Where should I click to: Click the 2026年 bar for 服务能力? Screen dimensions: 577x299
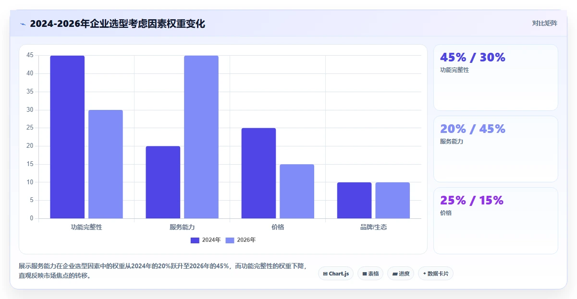pos(201,137)
